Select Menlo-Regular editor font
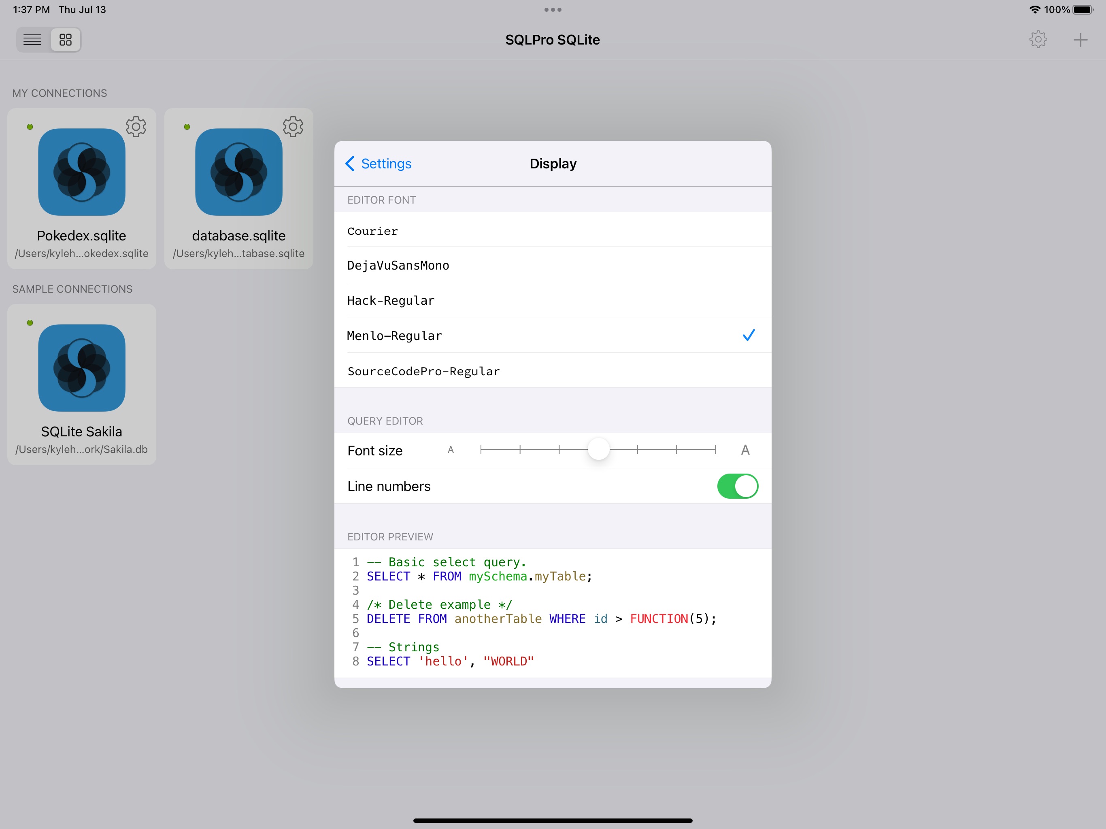This screenshot has width=1106, height=829. pyautogui.click(x=553, y=335)
